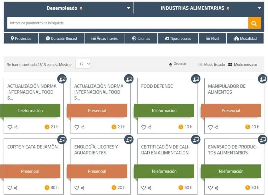Open the Provincias filter
Screen dimensions: 268x195
point(21,38)
